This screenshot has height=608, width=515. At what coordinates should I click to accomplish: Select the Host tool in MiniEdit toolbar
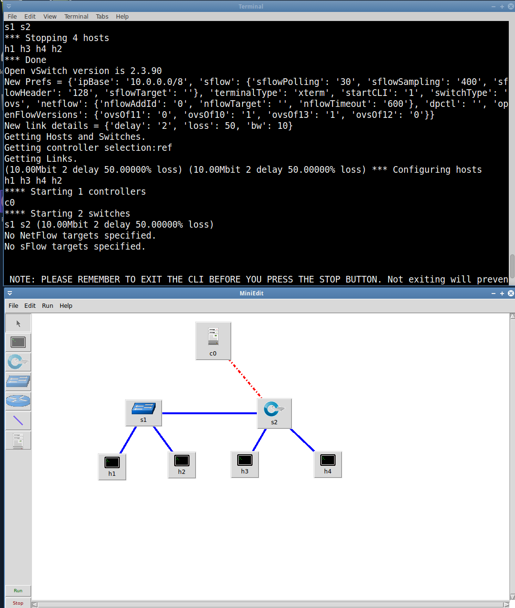[18, 342]
